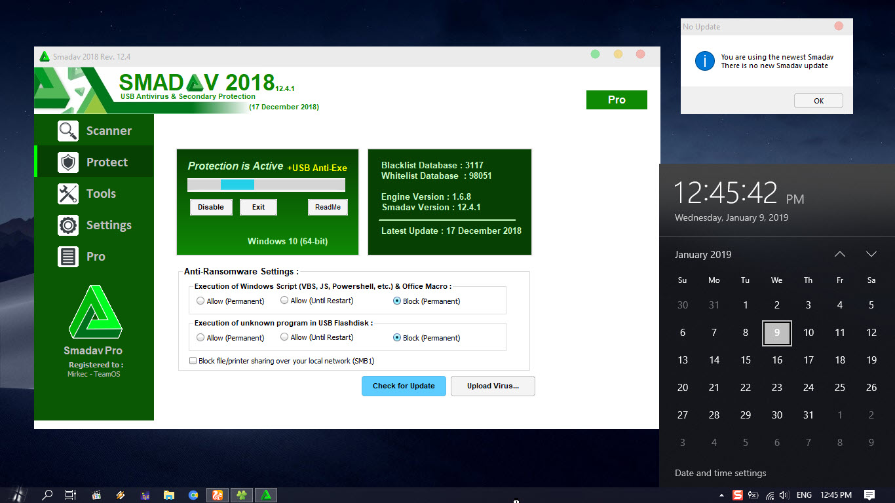Viewport: 895px width, 503px height.
Task: Show hidden tray icons
Action: (721, 495)
